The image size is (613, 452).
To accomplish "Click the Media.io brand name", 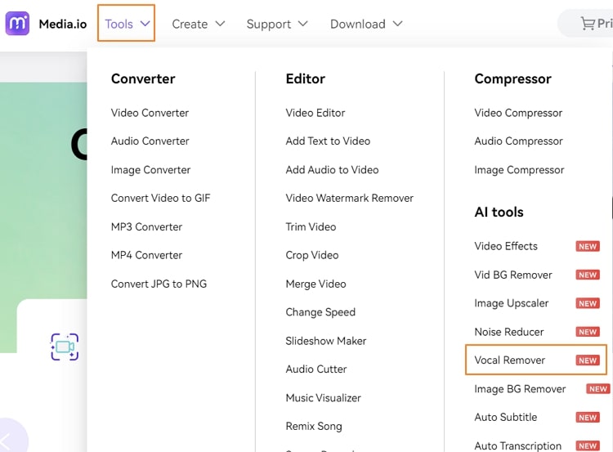I will [x=63, y=24].
